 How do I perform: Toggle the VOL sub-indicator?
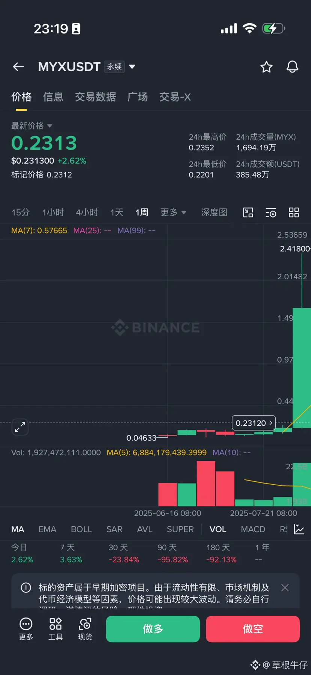tap(218, 529)
